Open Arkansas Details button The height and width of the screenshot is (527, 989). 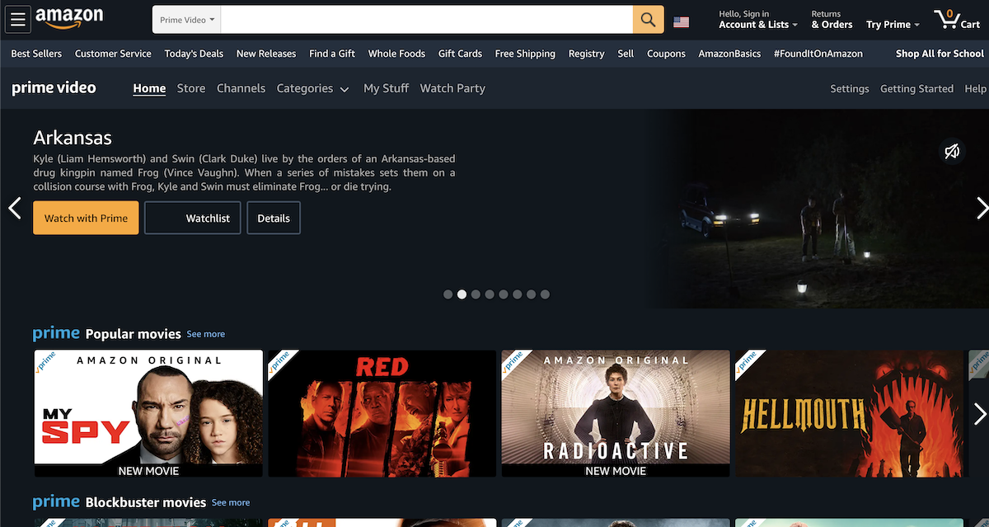274,218
